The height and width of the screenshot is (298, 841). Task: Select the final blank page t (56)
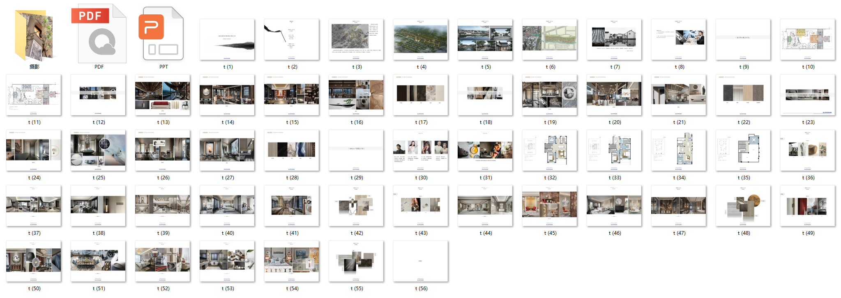(420, 261)
